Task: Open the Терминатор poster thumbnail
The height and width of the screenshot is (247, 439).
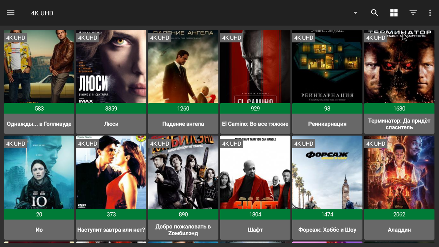Action: click(399, 67)
